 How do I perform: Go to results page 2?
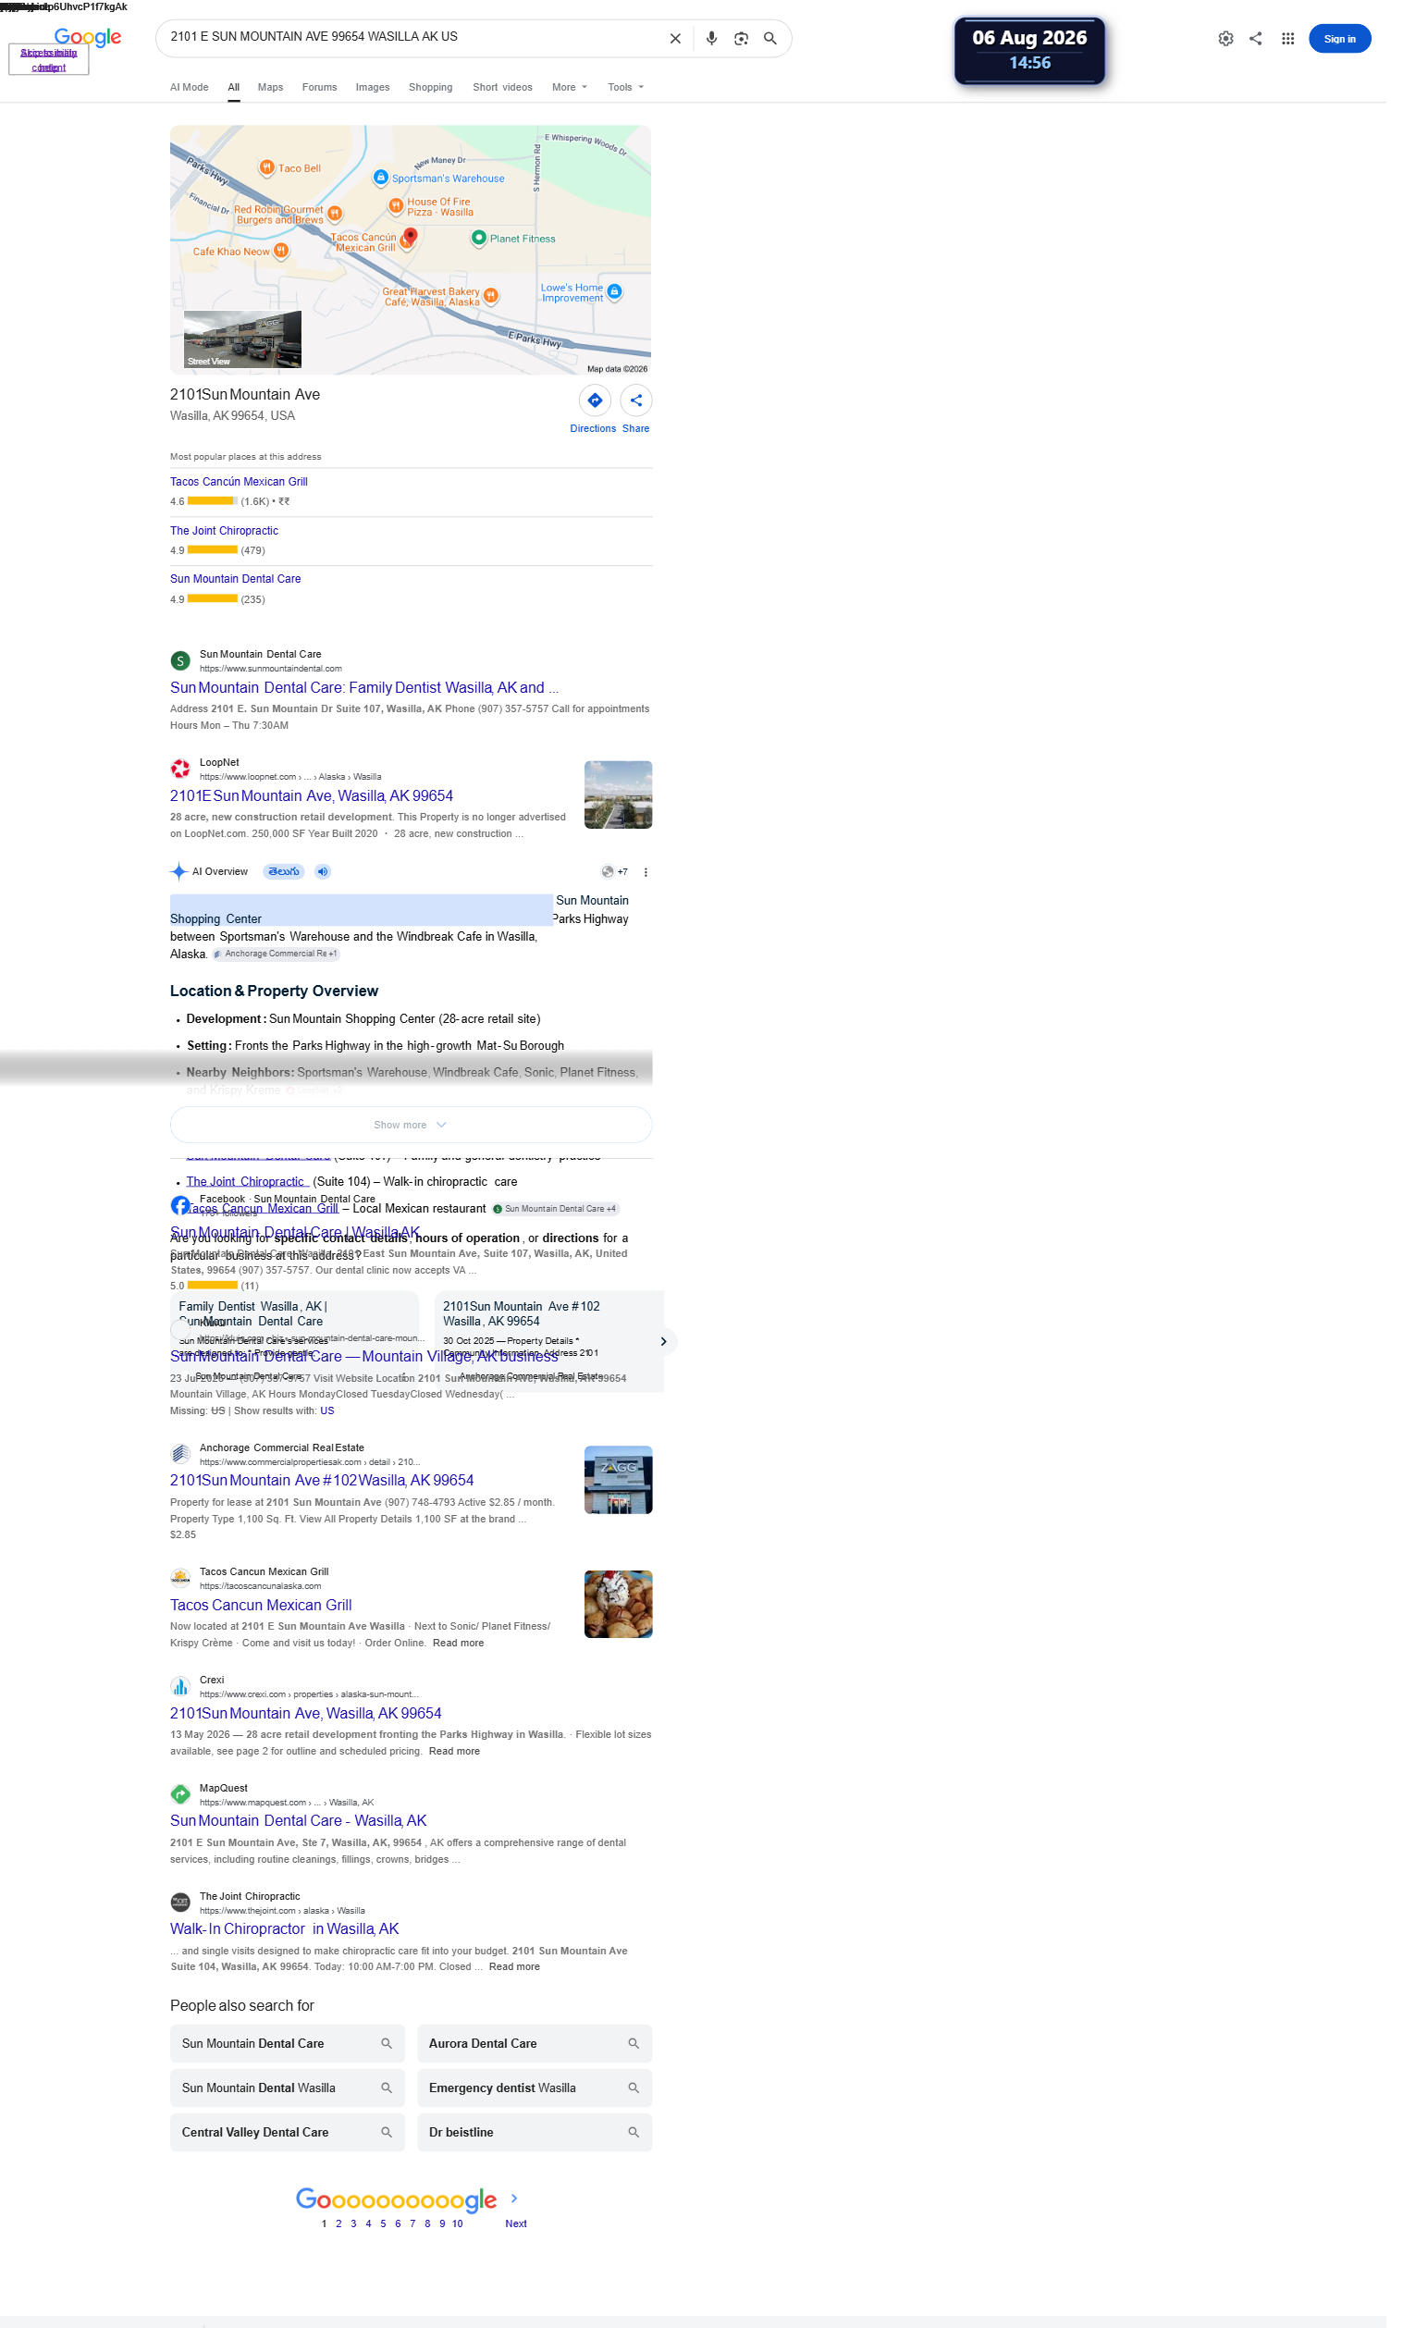coord(338,2223)
